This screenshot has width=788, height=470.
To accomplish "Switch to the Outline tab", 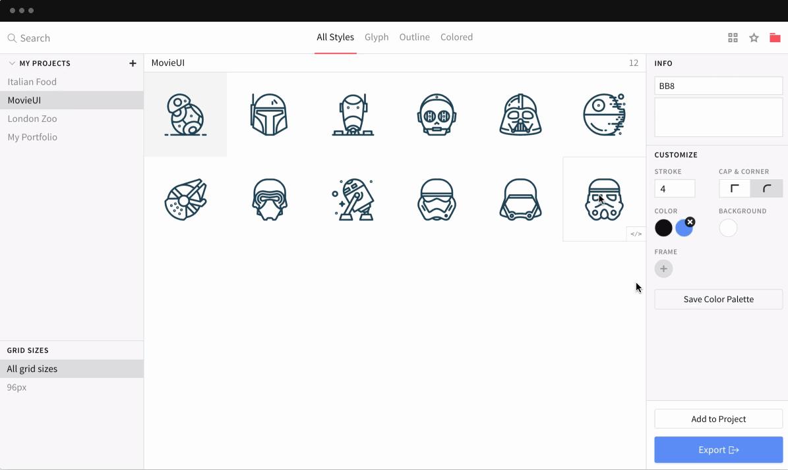I will [414, 37].
